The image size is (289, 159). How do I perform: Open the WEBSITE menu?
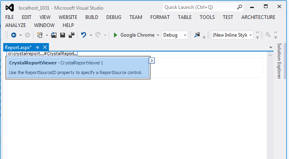coord(68,17)
